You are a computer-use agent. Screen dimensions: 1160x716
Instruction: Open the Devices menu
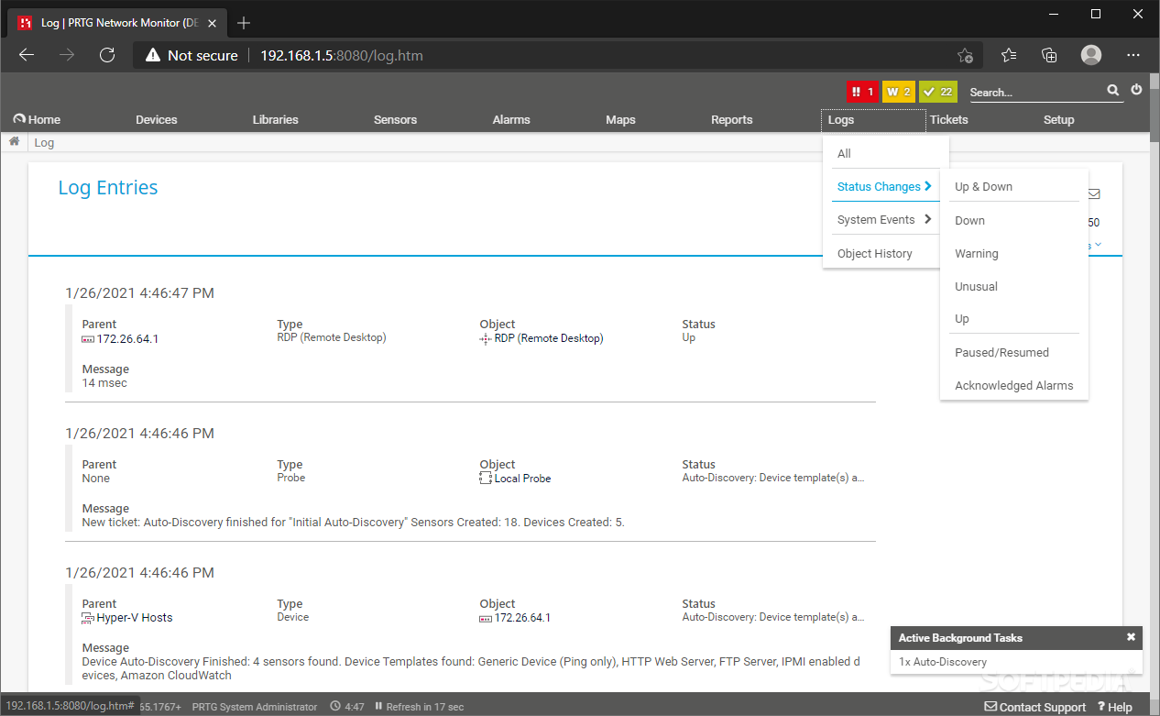[157, 119]
